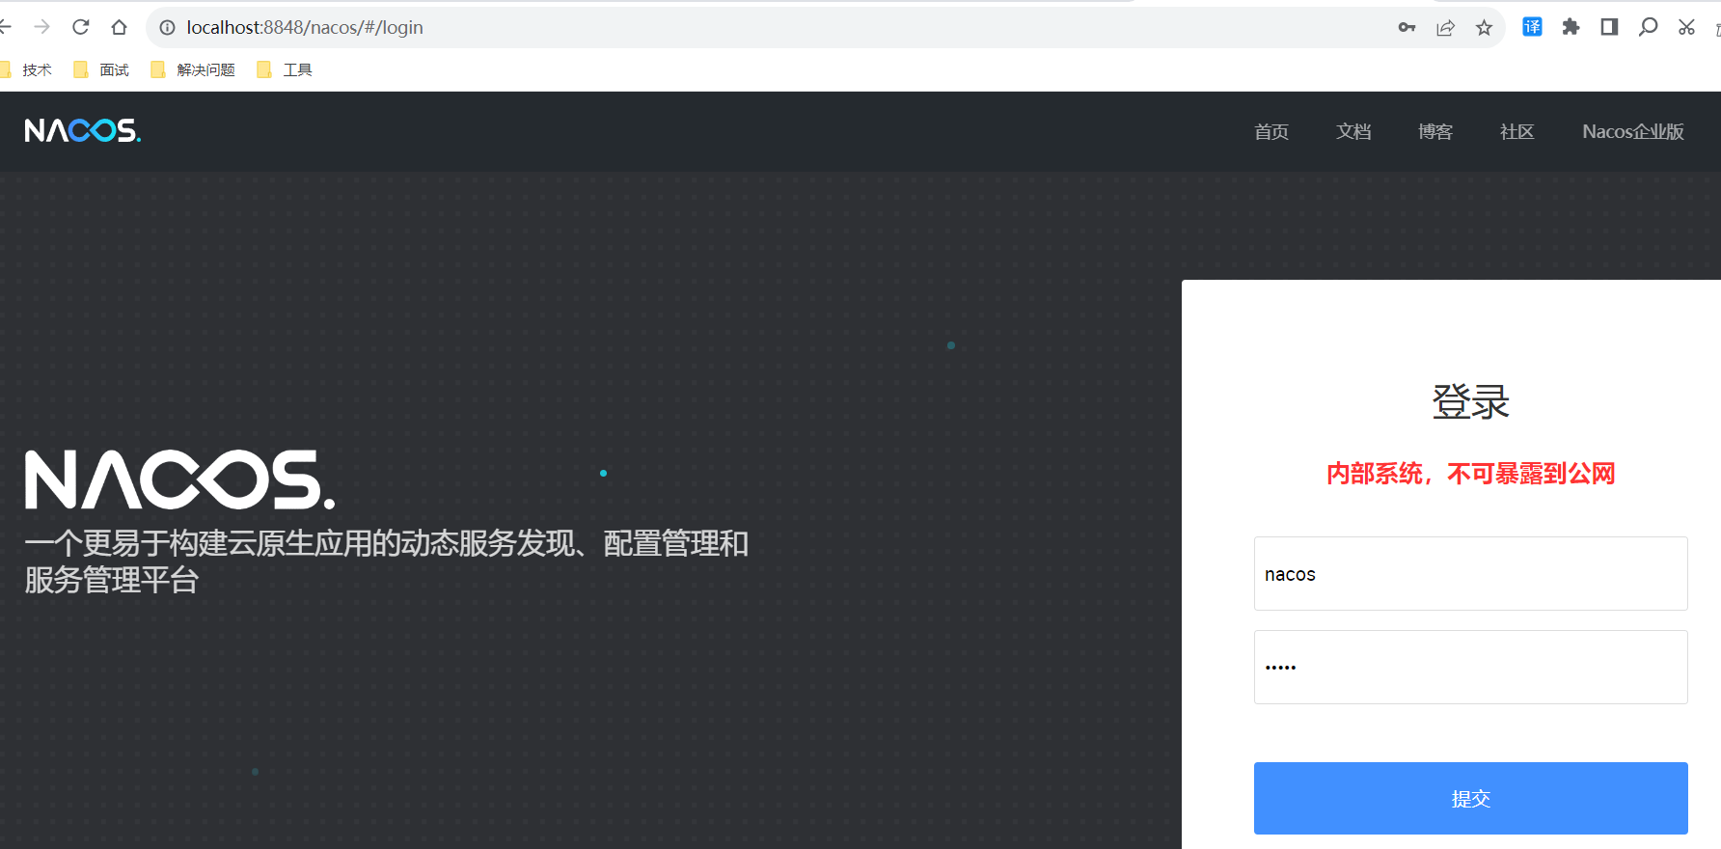The width and height of the screenshot is (1721, 849).
Task: Open extensions puzzle icon
Action: [1571, 27]
